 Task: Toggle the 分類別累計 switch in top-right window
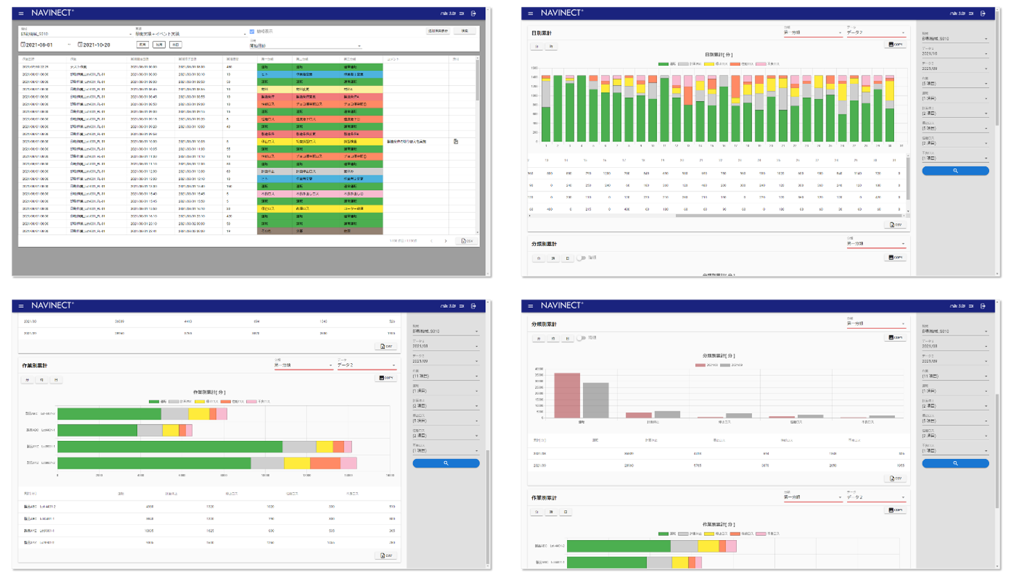(x=581, y=258)
